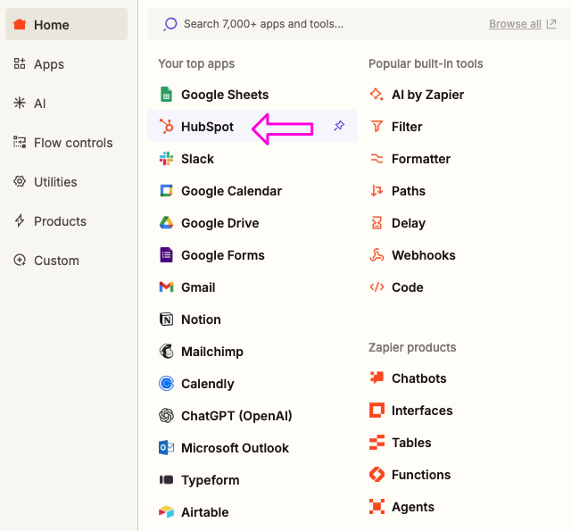Select the AI by Zapier label
571x531 pixels.
pyautogui.click(x=427, y=95)
